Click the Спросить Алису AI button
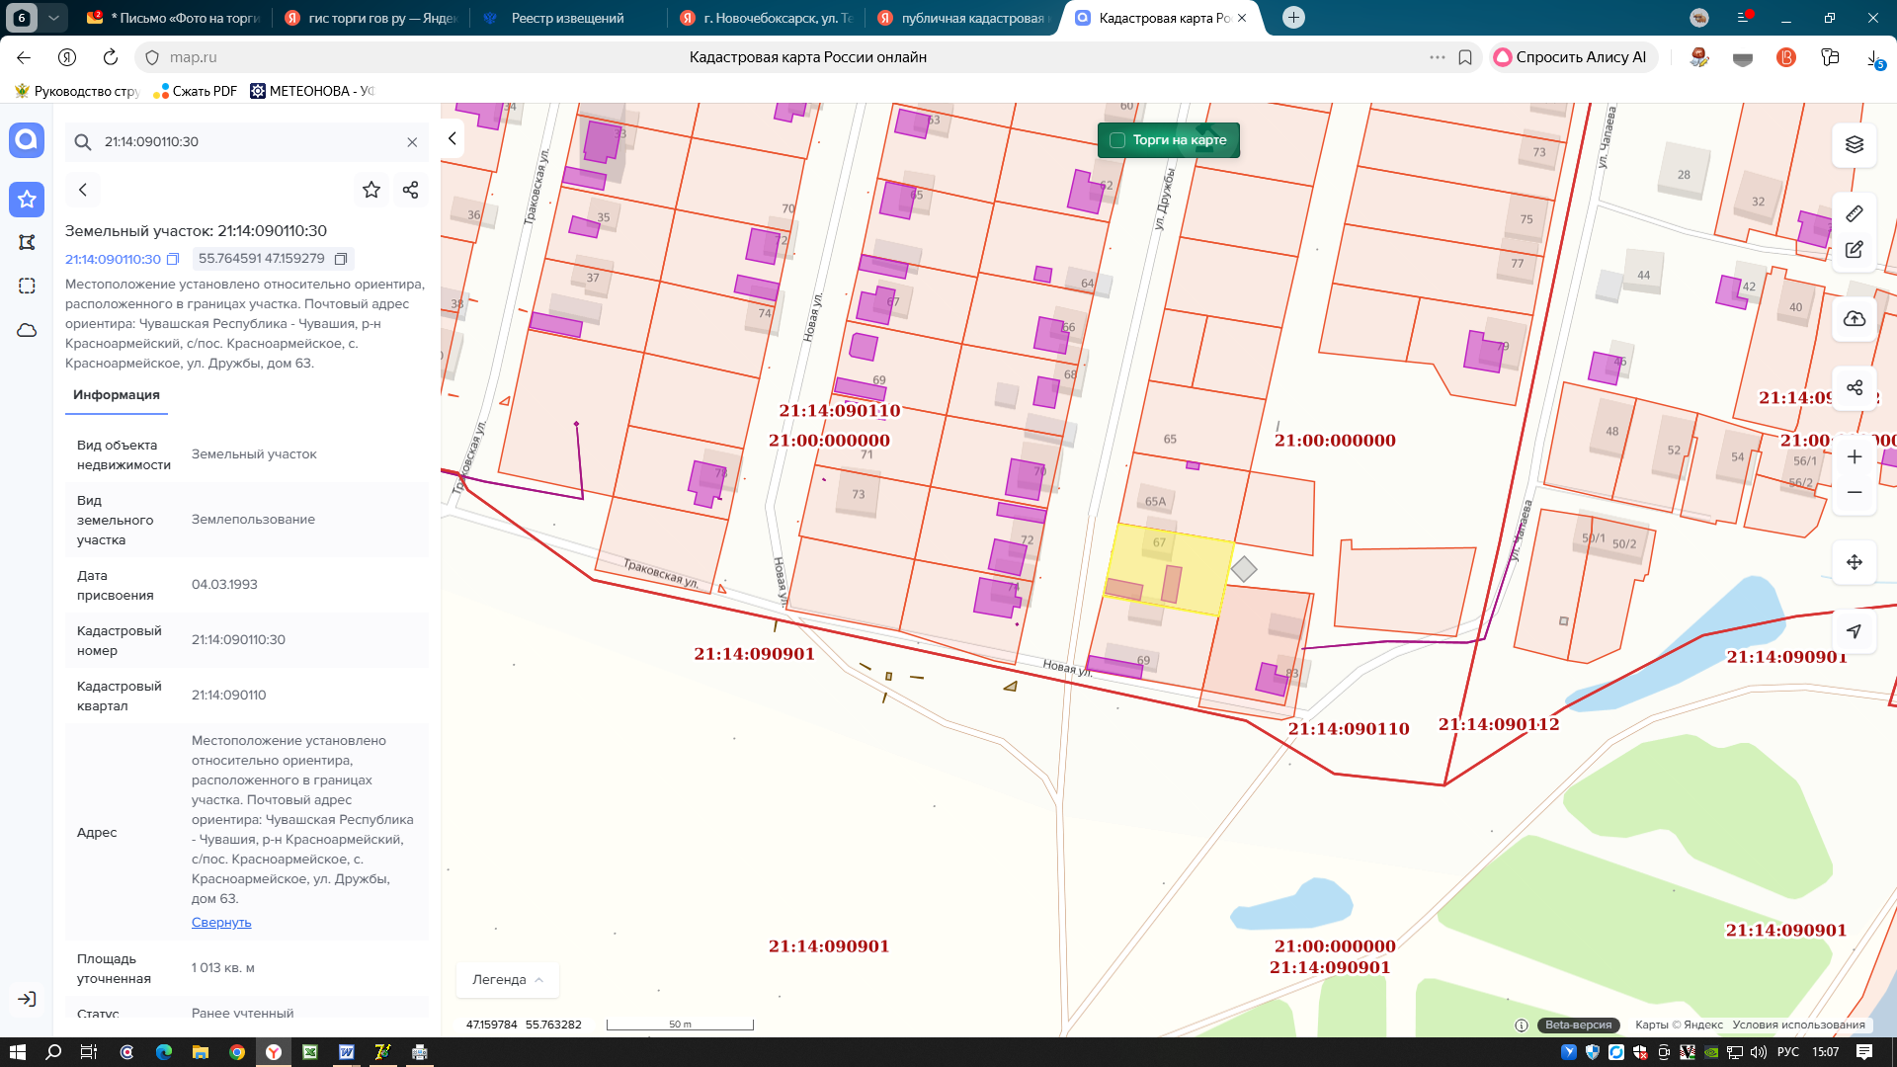The height and width of the screenshot is (1067, 1897). pyautogui.click(x=1572, y=57)
